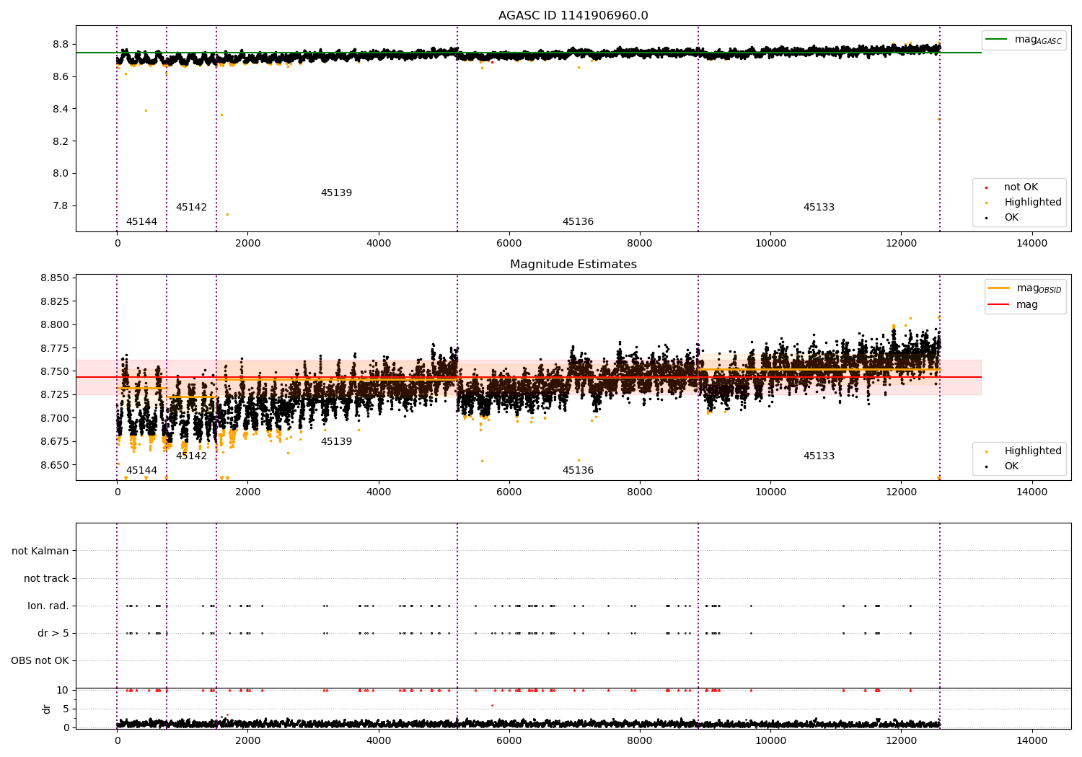This screenshot has height=757, width=1082.
Task: Click the 8.2 y-axis tick label
Action: point(60,141)
